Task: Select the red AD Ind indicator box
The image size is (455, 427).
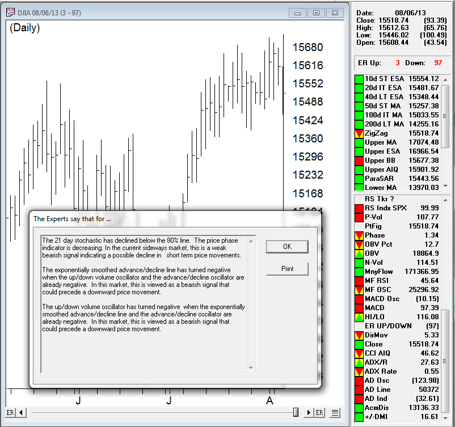Action: tap(359, 399)
